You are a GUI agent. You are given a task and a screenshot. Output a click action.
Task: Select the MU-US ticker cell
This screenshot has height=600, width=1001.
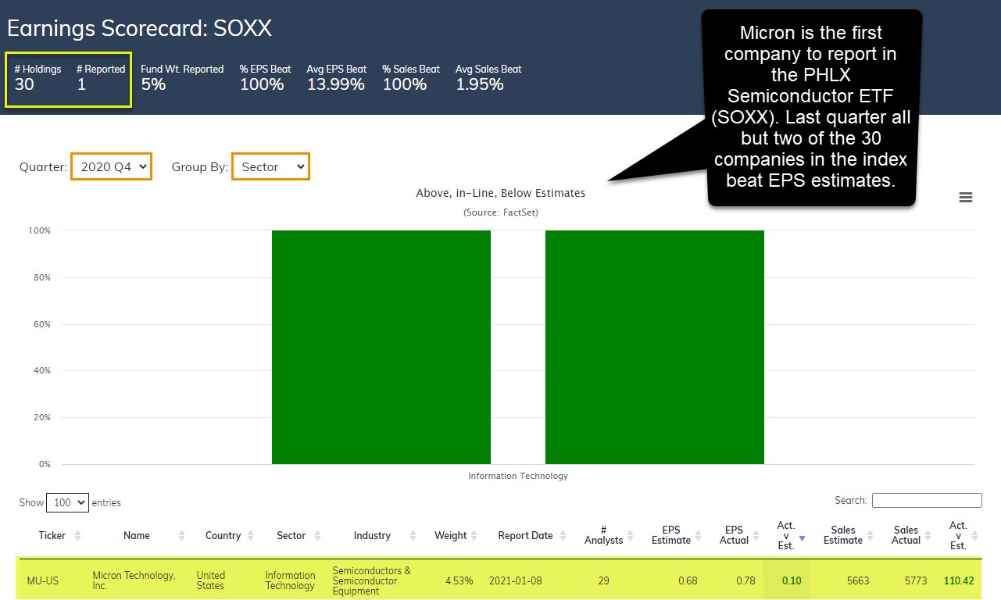pyautogui.click(x=42, y=580)
